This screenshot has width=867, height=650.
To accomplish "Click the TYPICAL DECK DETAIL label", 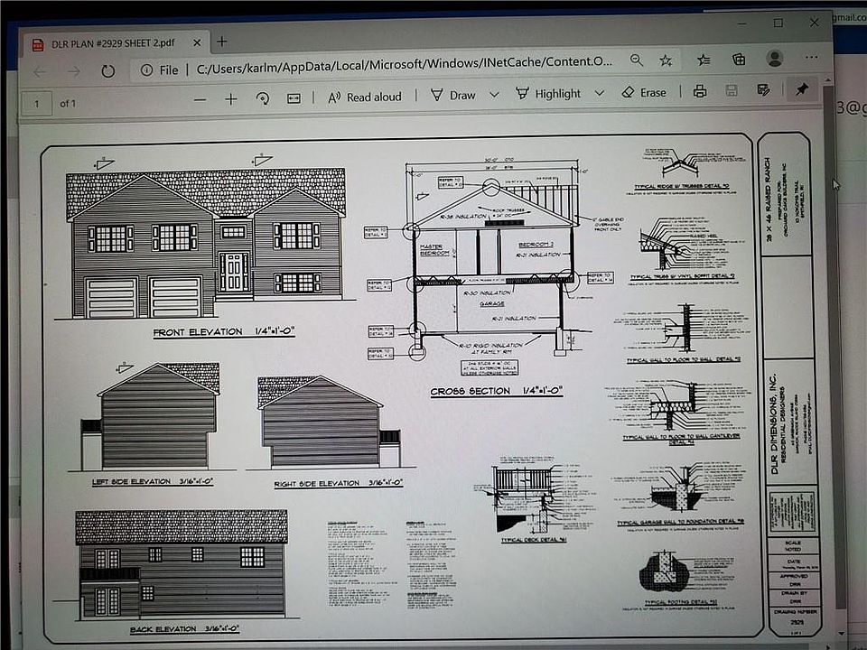I will [534, 540].
